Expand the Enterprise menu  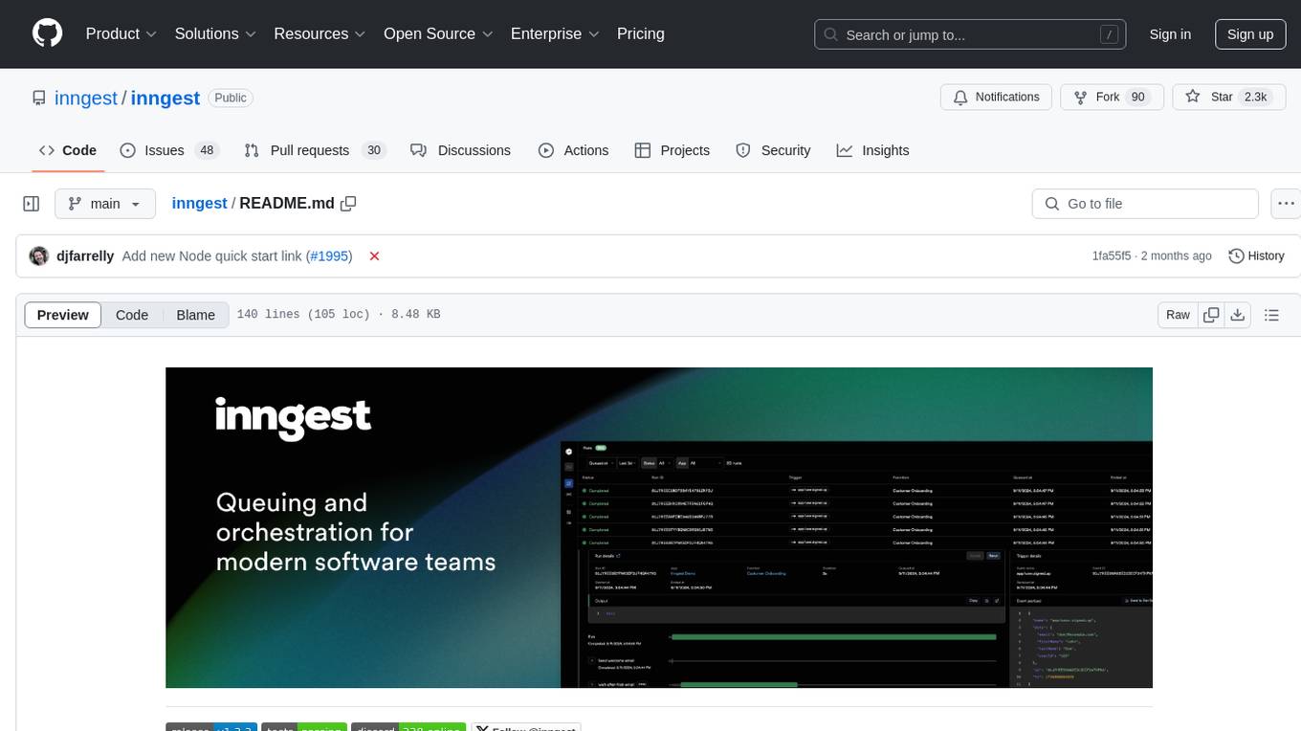555,33
